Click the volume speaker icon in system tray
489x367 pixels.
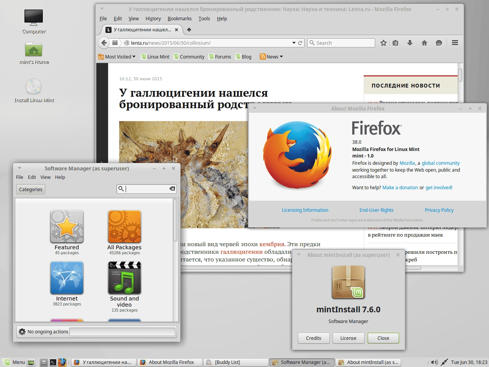(x=434, y=362)
